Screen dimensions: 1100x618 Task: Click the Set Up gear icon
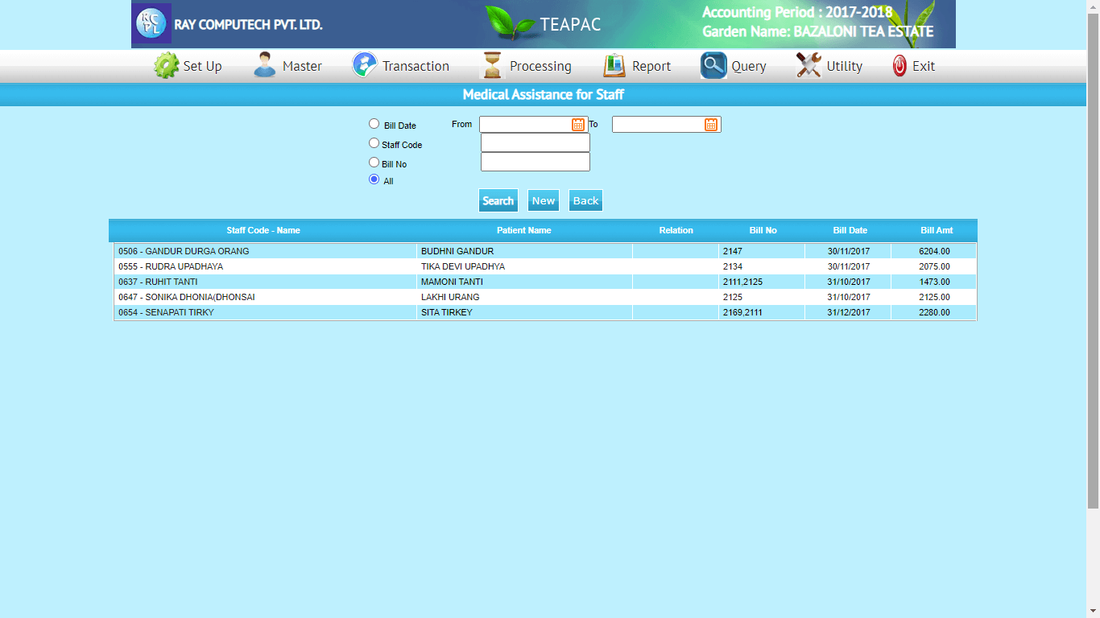167,65
